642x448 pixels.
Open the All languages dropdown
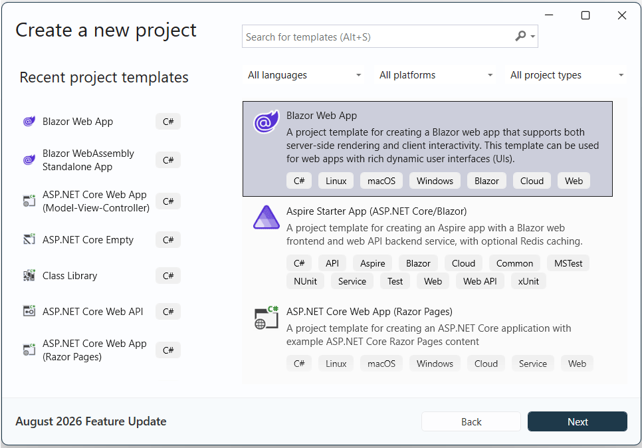(303, 75)
